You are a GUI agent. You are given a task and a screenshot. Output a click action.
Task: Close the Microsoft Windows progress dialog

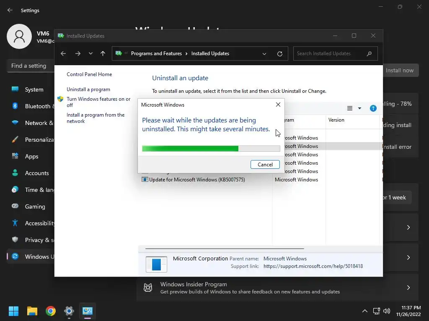tap(278, 104)
